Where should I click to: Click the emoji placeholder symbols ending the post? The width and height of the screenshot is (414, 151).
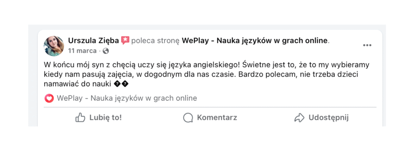coord(121,84)
